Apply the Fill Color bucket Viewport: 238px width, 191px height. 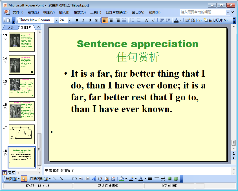122,179
